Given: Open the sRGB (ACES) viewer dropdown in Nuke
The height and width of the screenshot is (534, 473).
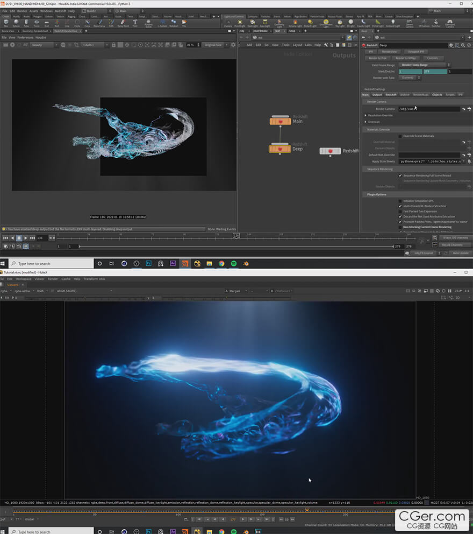Looking at the screenshot, I should tap(84, 291).
